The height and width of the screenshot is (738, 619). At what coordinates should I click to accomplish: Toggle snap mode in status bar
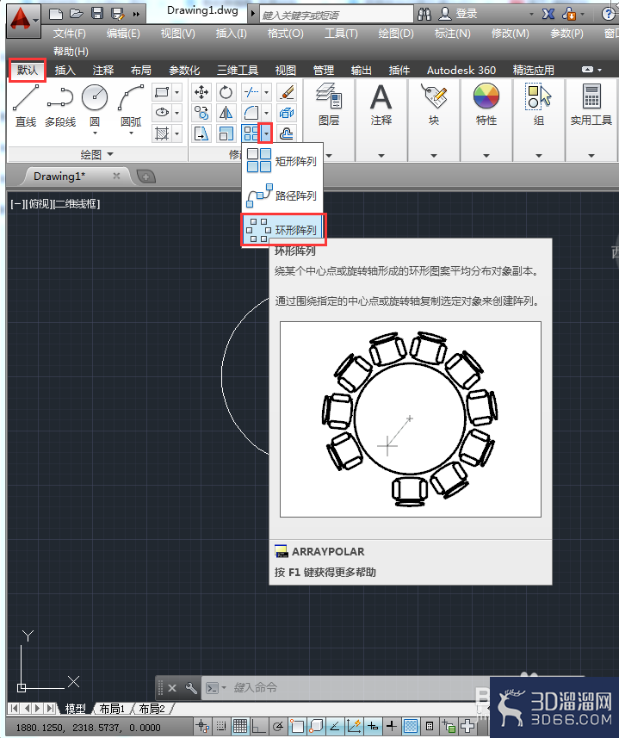tap(221, 726)
